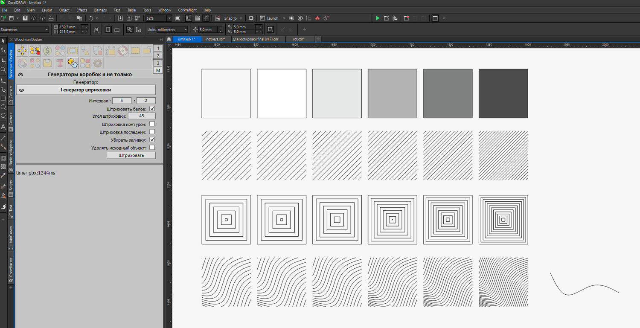Click the first 'Интервал' field showing 5
This screenshot has width=640, height=328.
pyautogui.click(x=122, y=101)
